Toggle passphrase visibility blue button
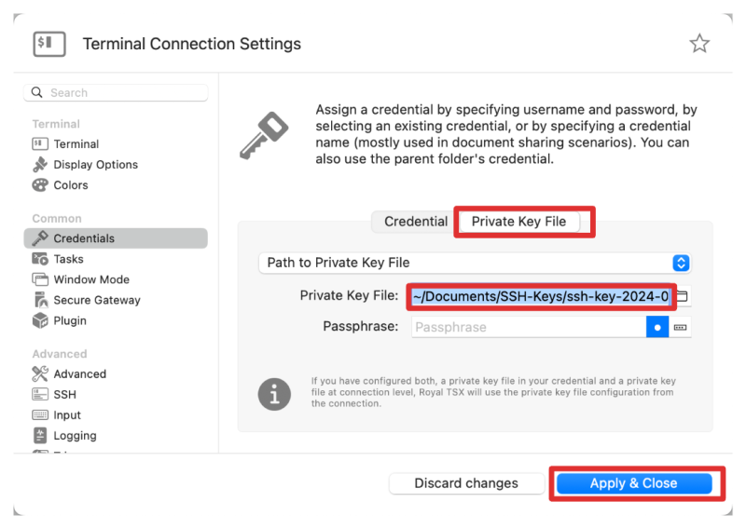 pos(657,327)
